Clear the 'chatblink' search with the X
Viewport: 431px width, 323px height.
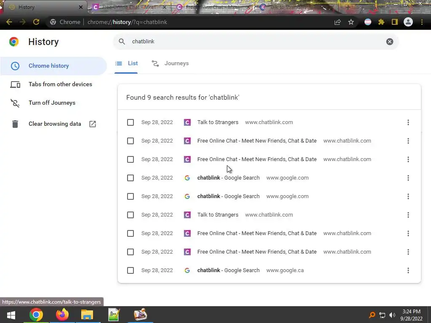coord(389,42)
